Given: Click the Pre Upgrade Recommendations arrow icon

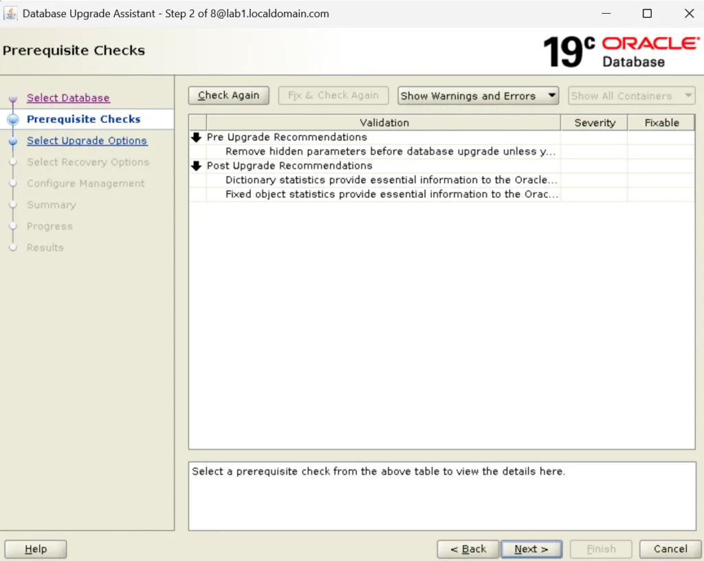Looking at the screenshot, I should point(196,137).
